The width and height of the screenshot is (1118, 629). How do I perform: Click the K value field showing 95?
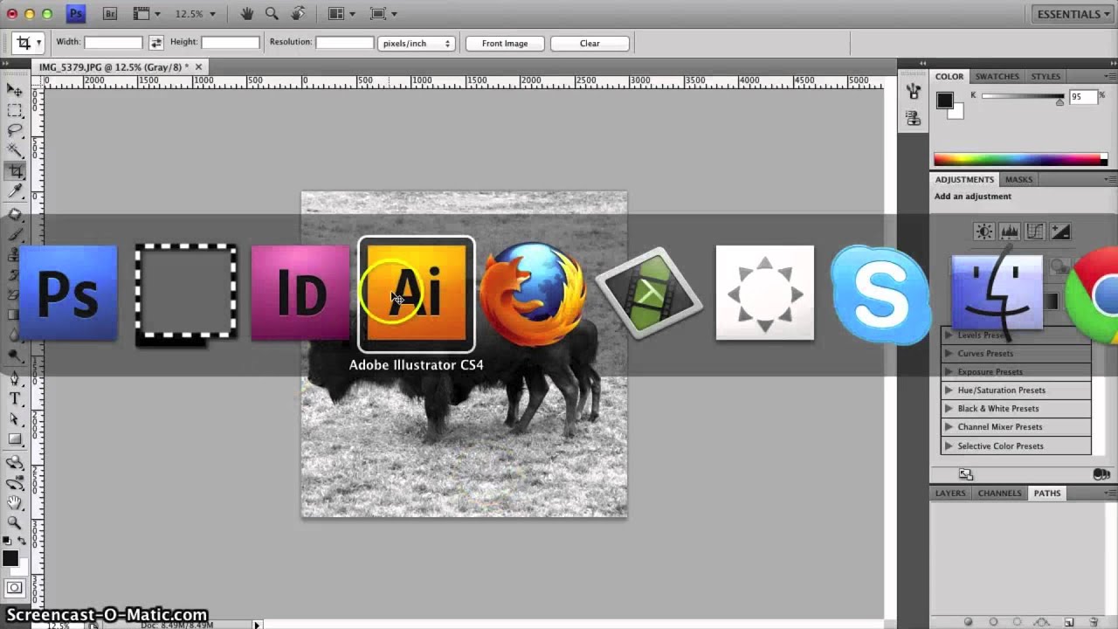tap(1082, 97)
